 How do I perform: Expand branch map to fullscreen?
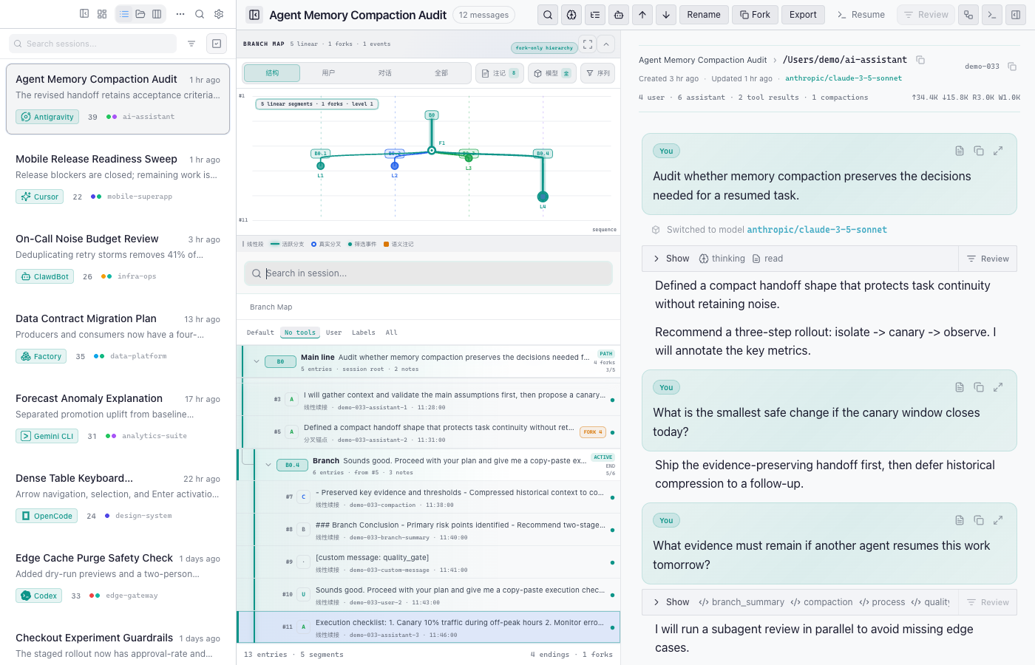[x=588, y=44]
